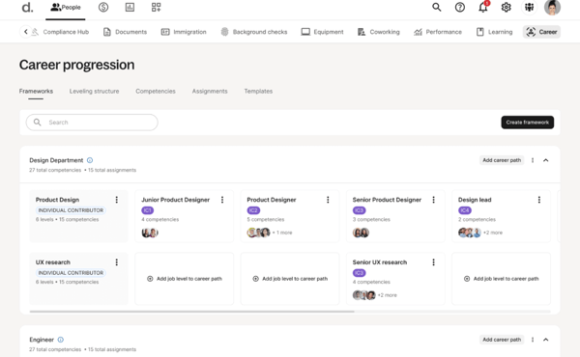The width and height of the screenshot is (580, 357).
Task: Click the horizontal scrollbar under career paths
Action: click(192, 312)
